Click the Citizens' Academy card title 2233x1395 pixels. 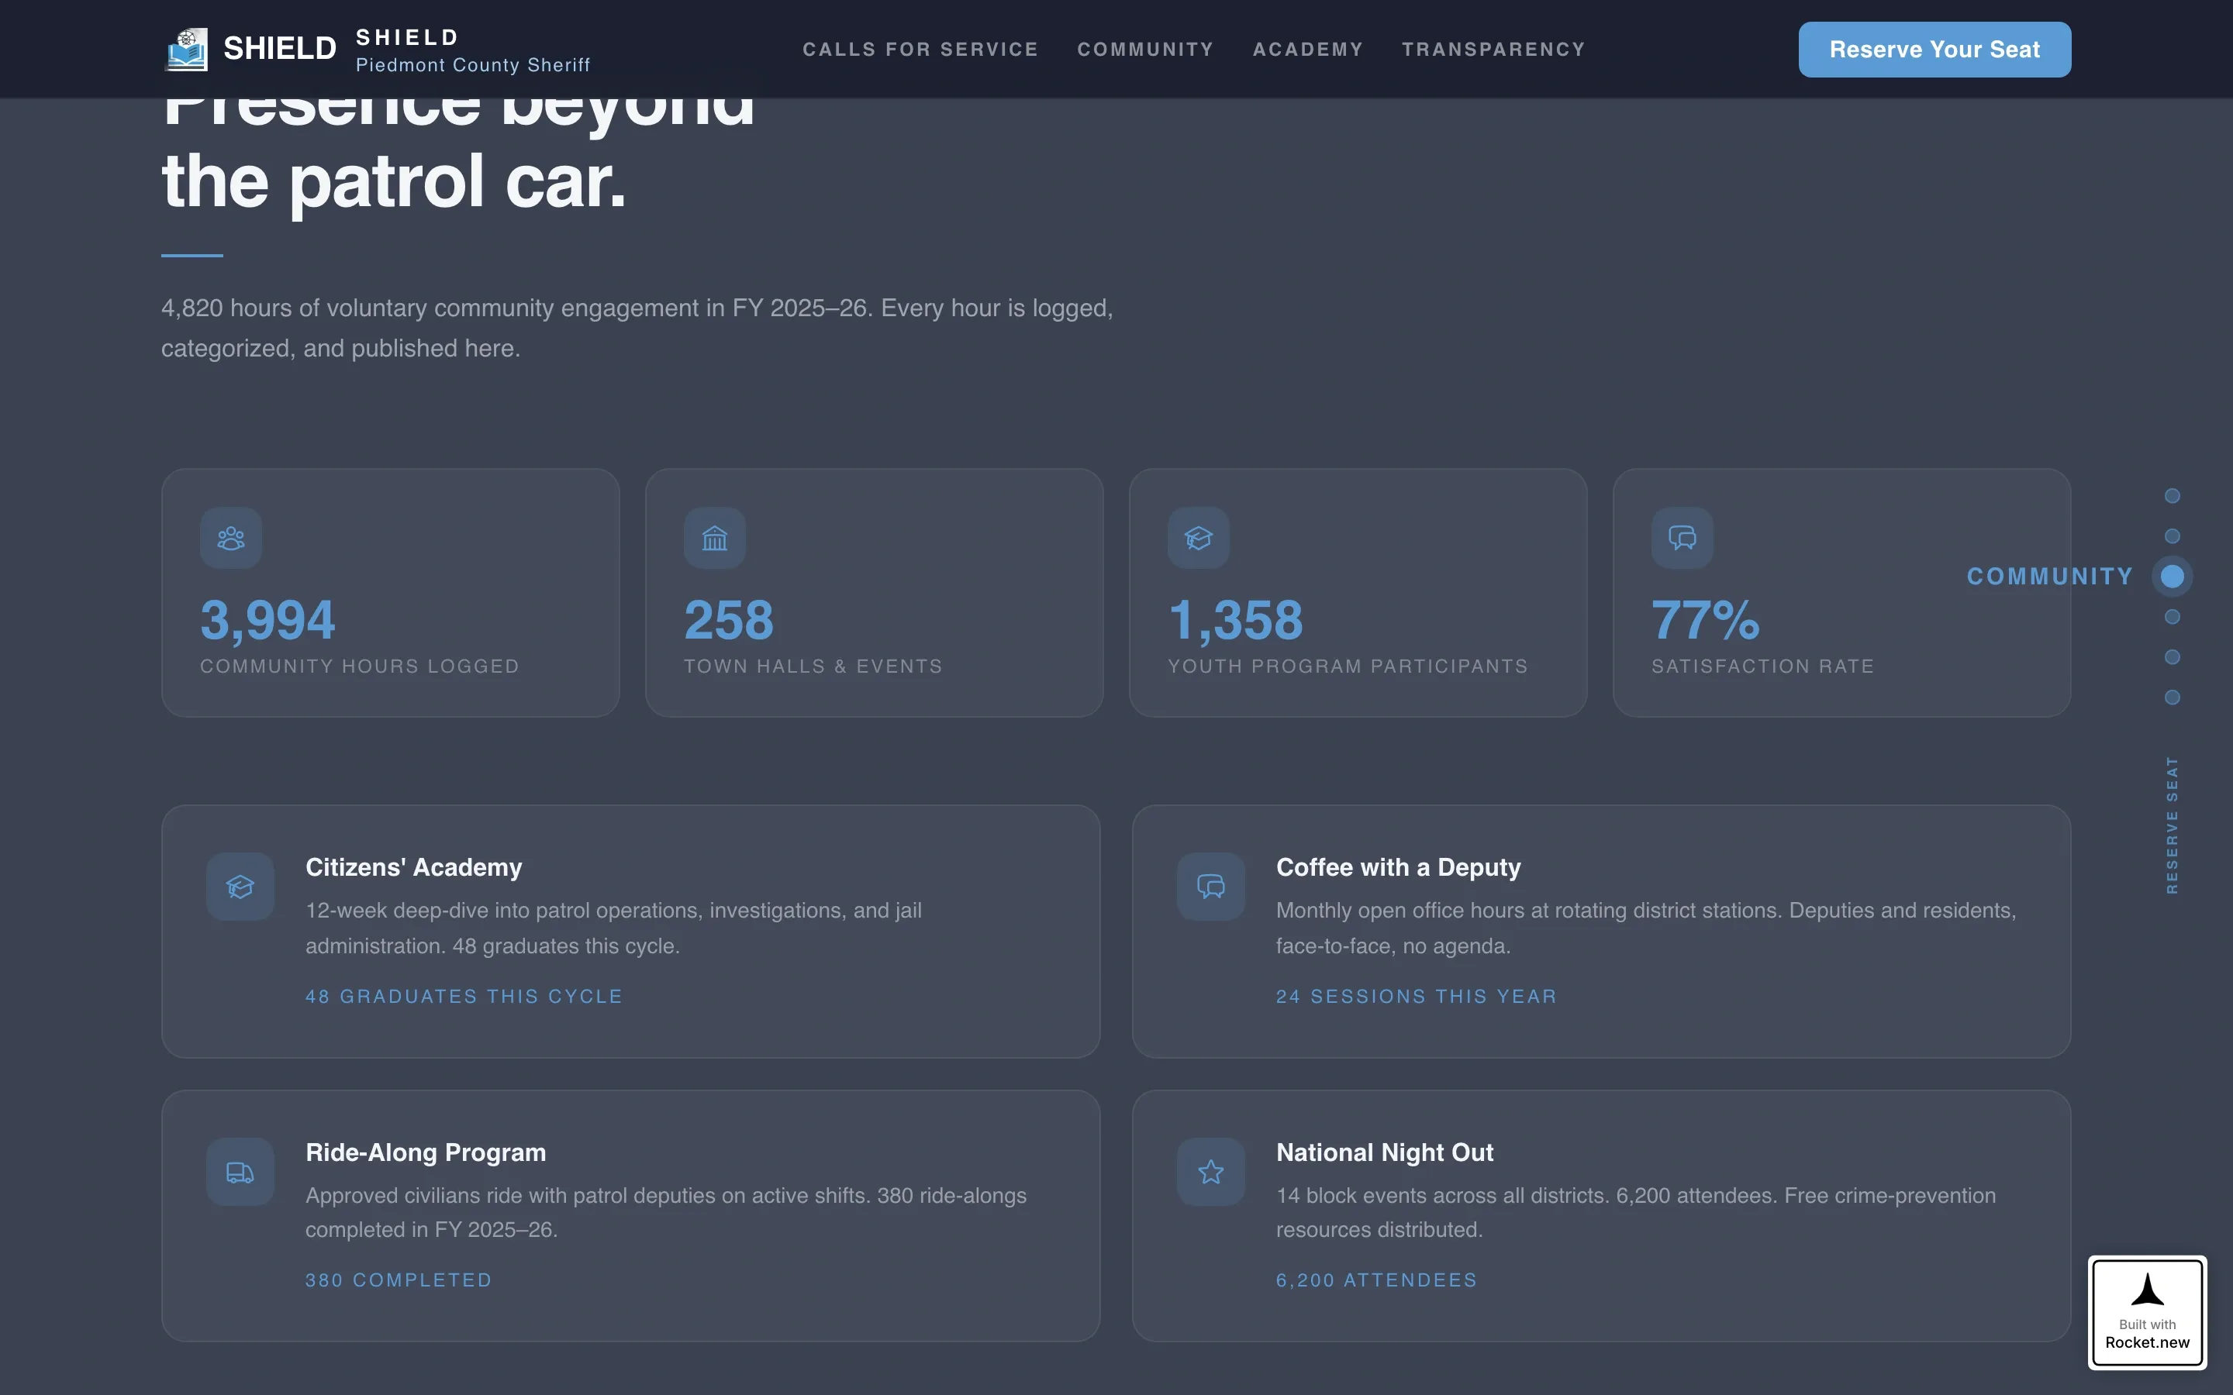[413, 867]
